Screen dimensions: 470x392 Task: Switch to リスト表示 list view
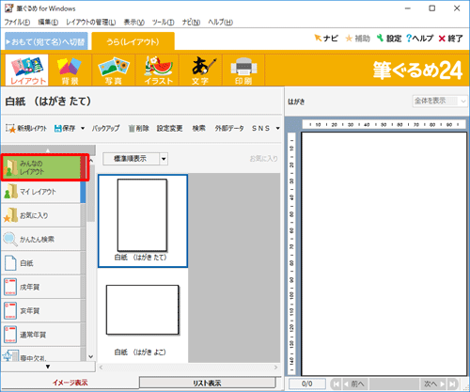pos(207,383)
